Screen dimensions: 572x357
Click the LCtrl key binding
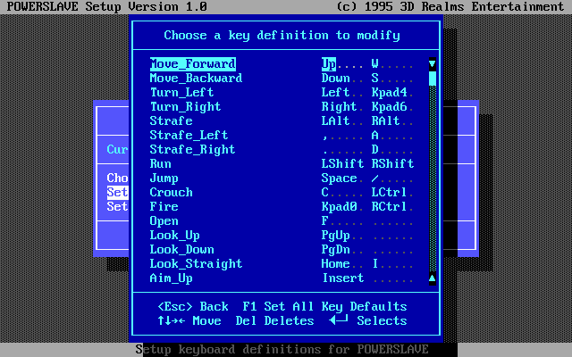(390, 193)
